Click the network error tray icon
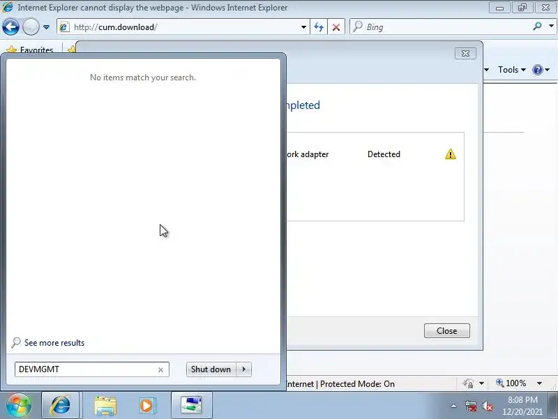Image resolution: width=558 pixels, height=419 pixels. [471, 406]
